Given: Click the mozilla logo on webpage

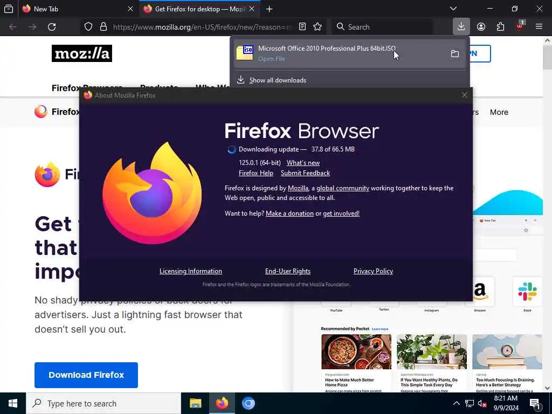Looking at the screenshot, I should click(x=82, y=53).
